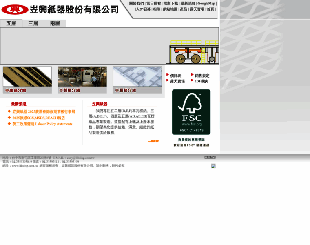The width and height of the screenshot is (310, 245).
Task: Open the 網站地圖 menu link
Action: 170,9
